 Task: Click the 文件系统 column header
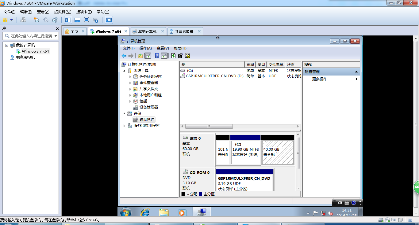pos(276,65)
